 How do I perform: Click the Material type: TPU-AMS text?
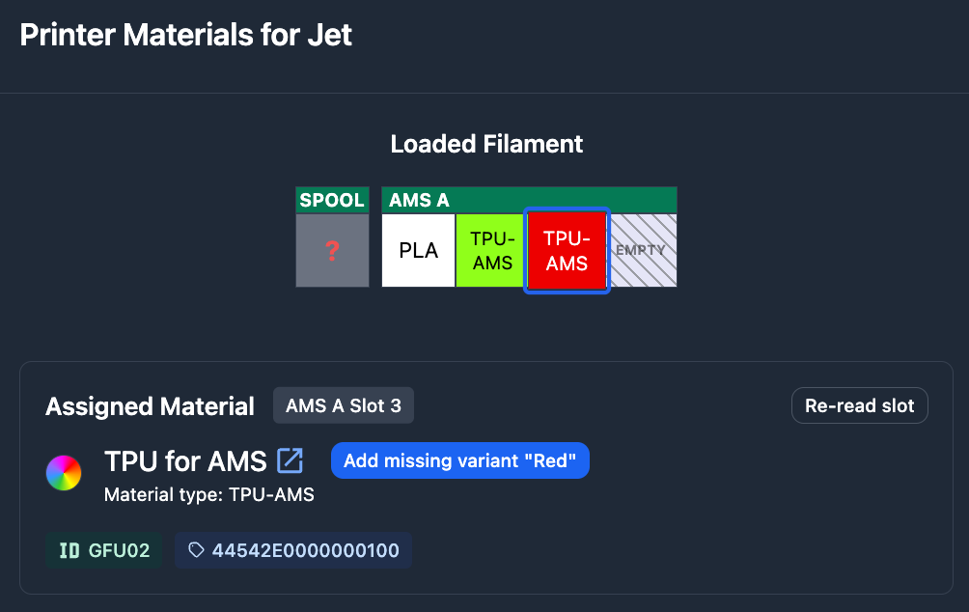(x=209, y=495)
